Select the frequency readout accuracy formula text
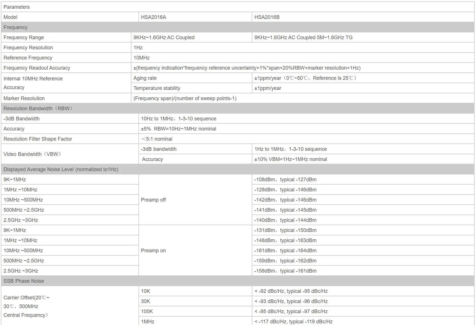This screenshot has height=325, width=476. click(247, 68)
